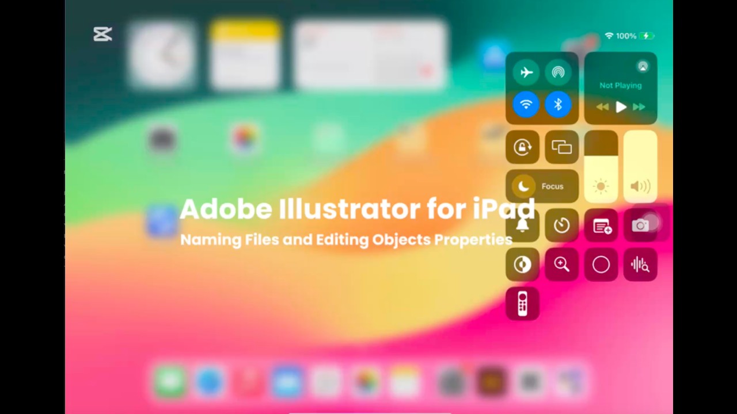Open Sound Recognition control
The width and height of the screenshot is (737, 414).
tap(640, 264)
